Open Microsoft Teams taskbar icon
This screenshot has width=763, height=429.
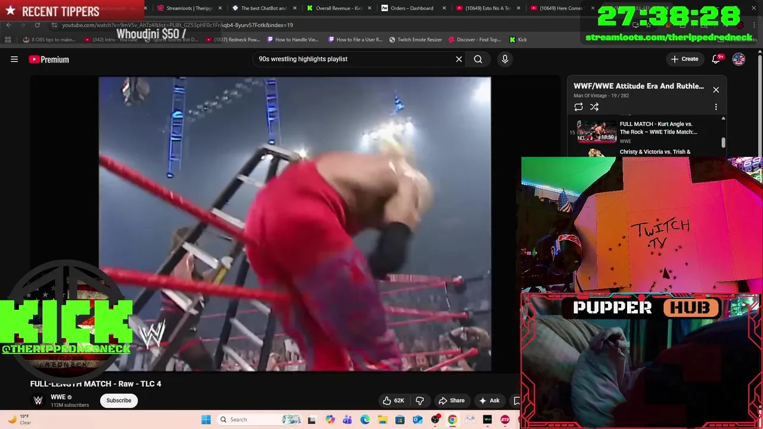tap(348, 419)
